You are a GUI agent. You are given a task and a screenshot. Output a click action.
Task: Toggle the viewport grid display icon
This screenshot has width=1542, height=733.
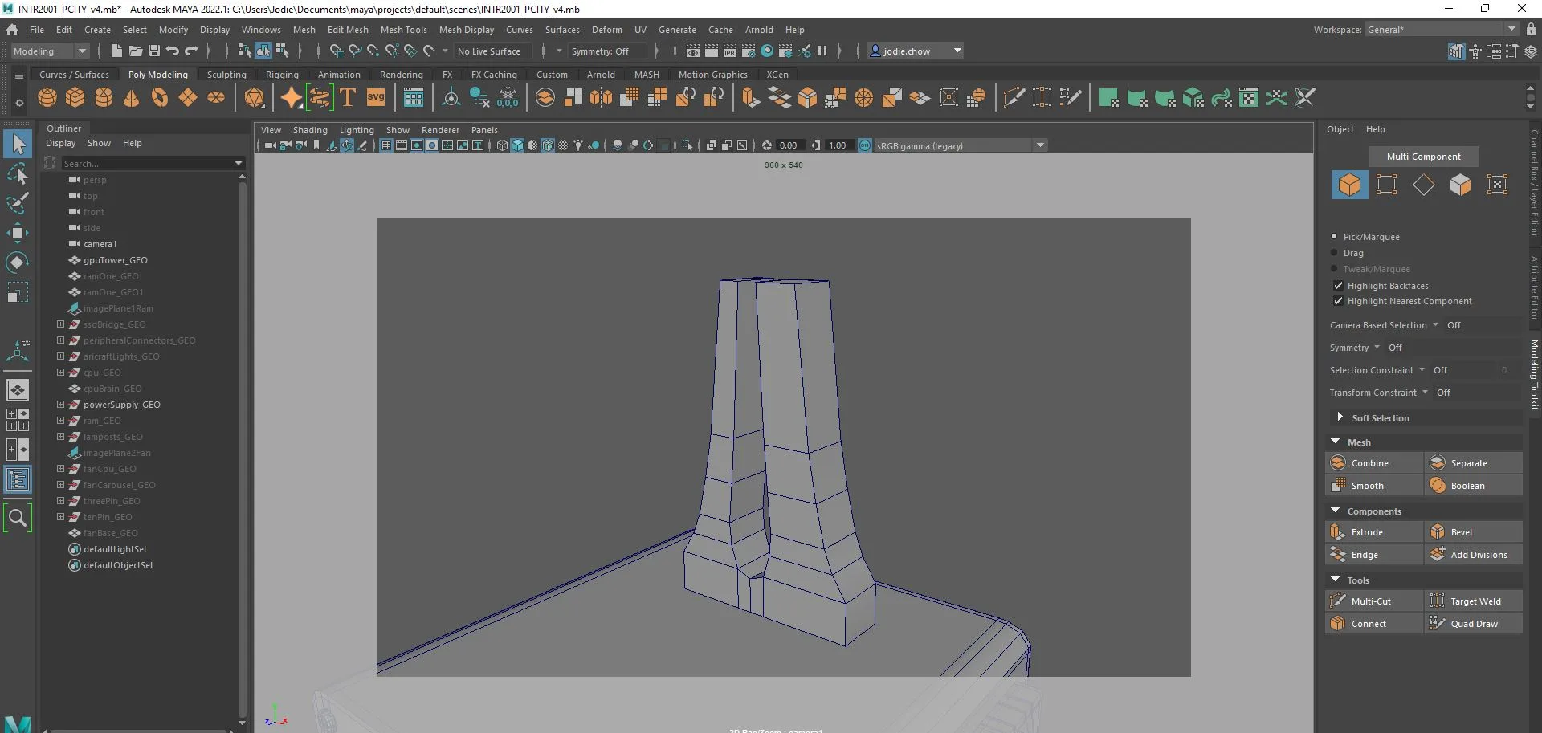click(x=386, y=145)
